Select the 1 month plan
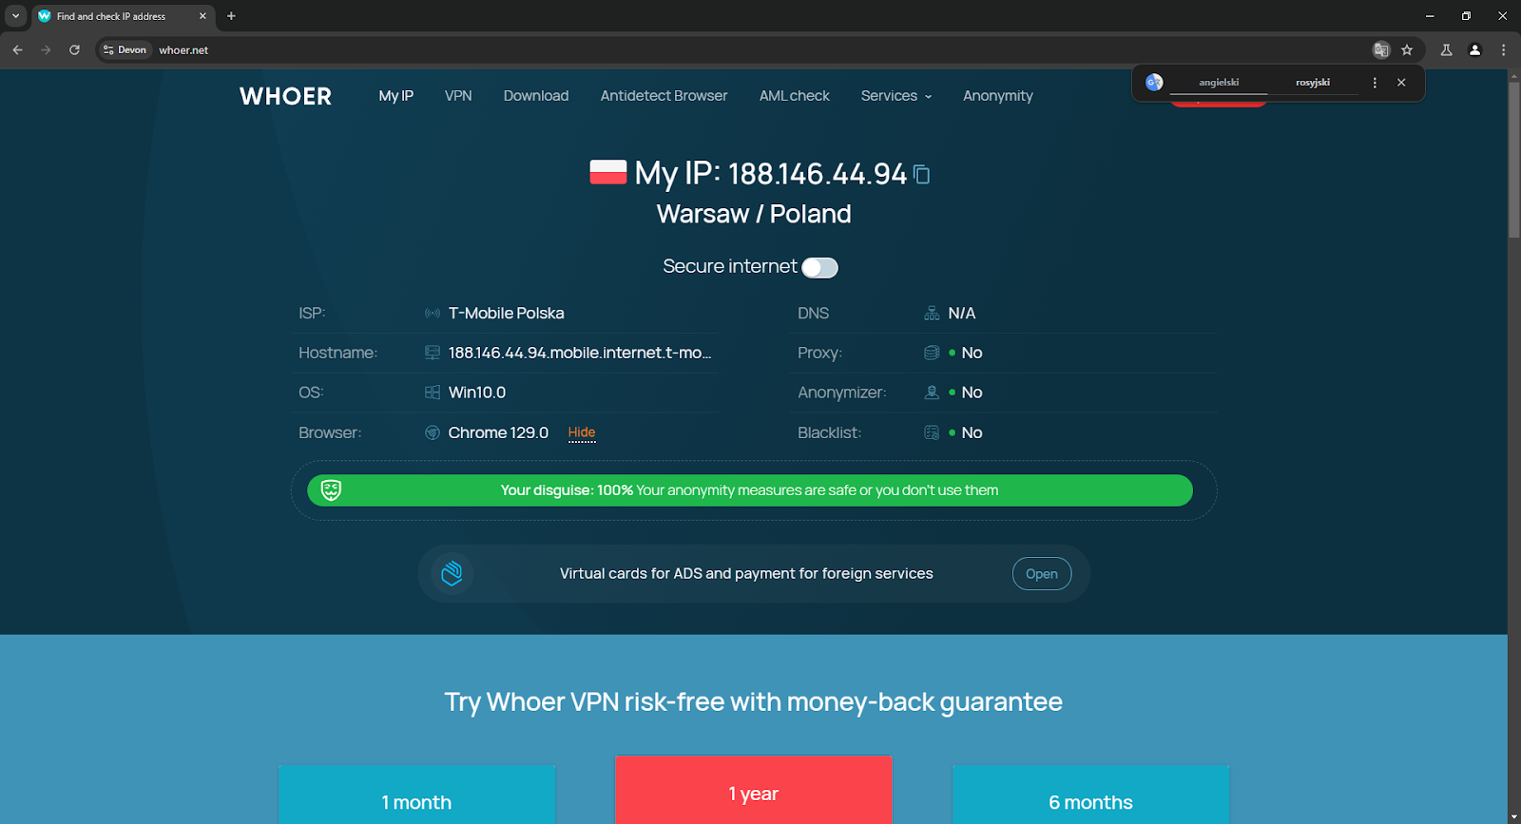The height and width of the screenshot is (824, 1521). (416, 795)
